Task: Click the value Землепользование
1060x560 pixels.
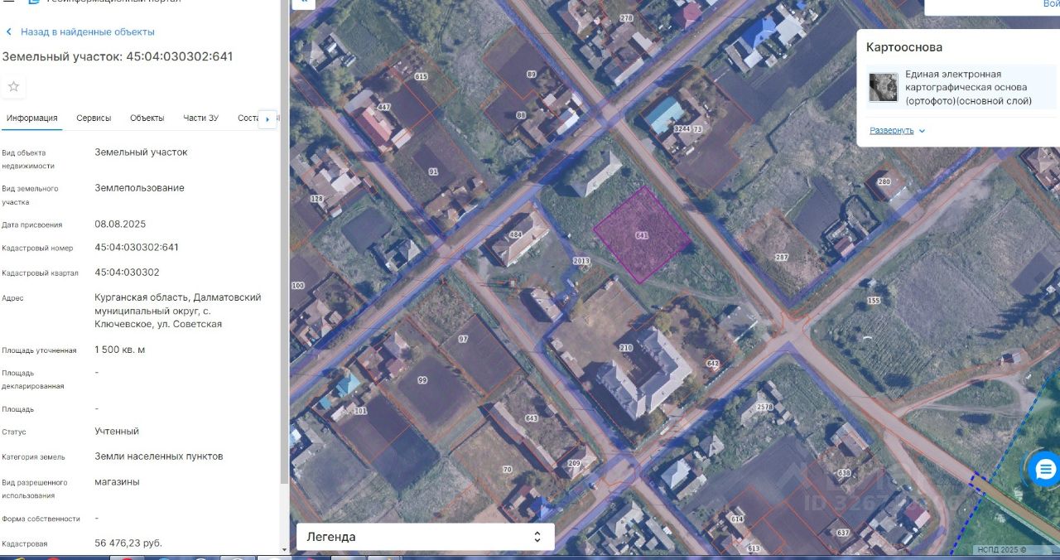Action: (x=139, y=187)
